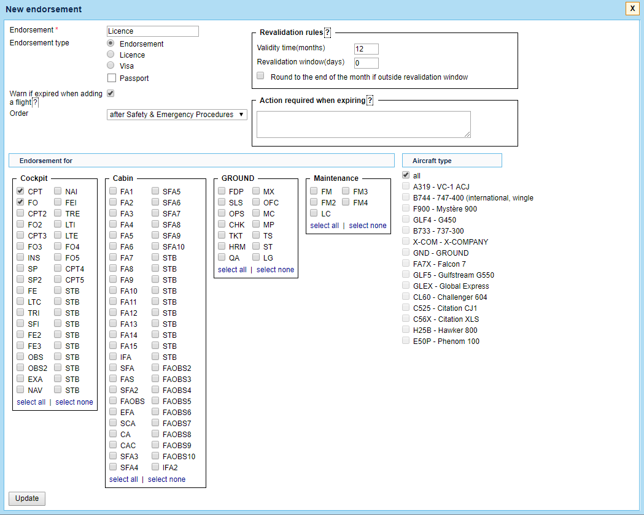644x515 pixels.
Task: Uncheck the CPT cockpit checkbox
Action: (20, 191)
